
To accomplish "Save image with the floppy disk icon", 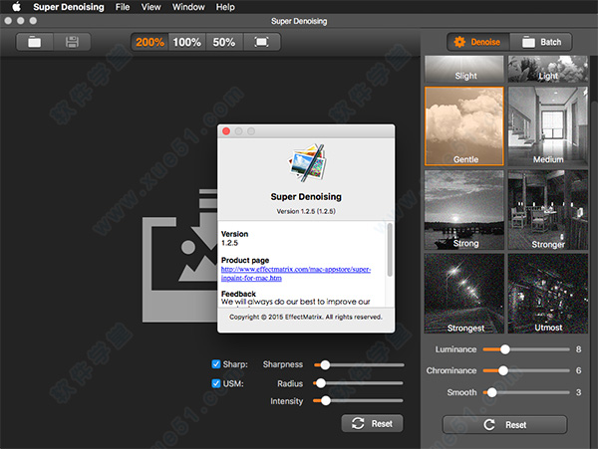I will click(x=72, y=42).
